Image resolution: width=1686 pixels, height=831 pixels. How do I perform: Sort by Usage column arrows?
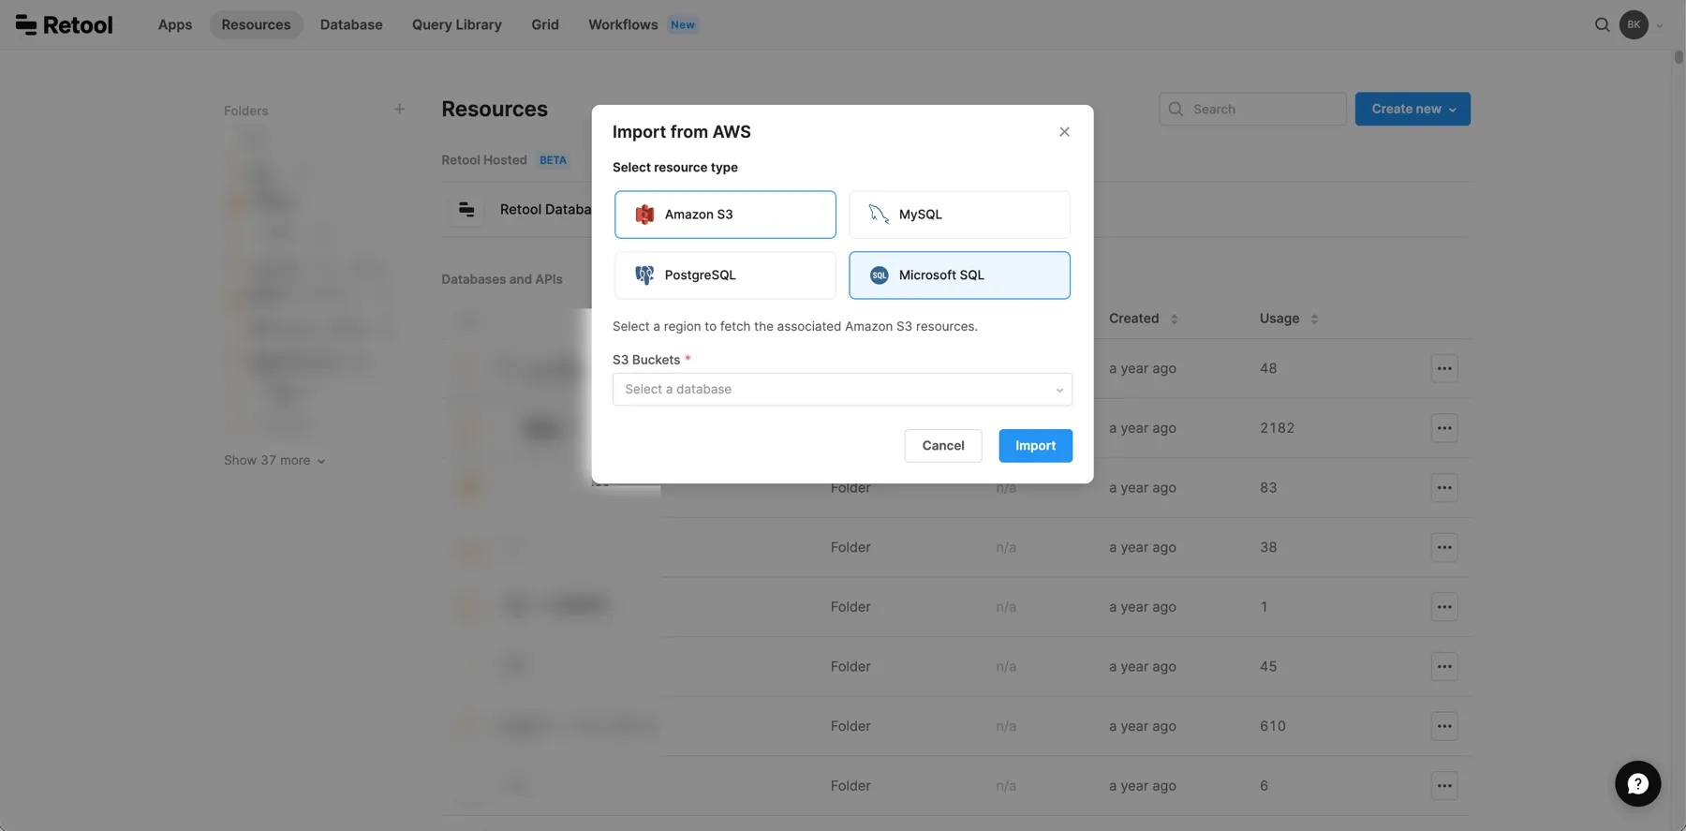[1314, 319]
